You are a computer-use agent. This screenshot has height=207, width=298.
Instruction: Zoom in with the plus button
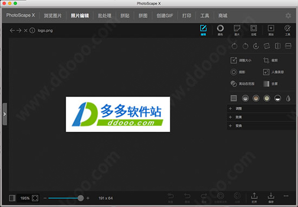tap(88, 198)
